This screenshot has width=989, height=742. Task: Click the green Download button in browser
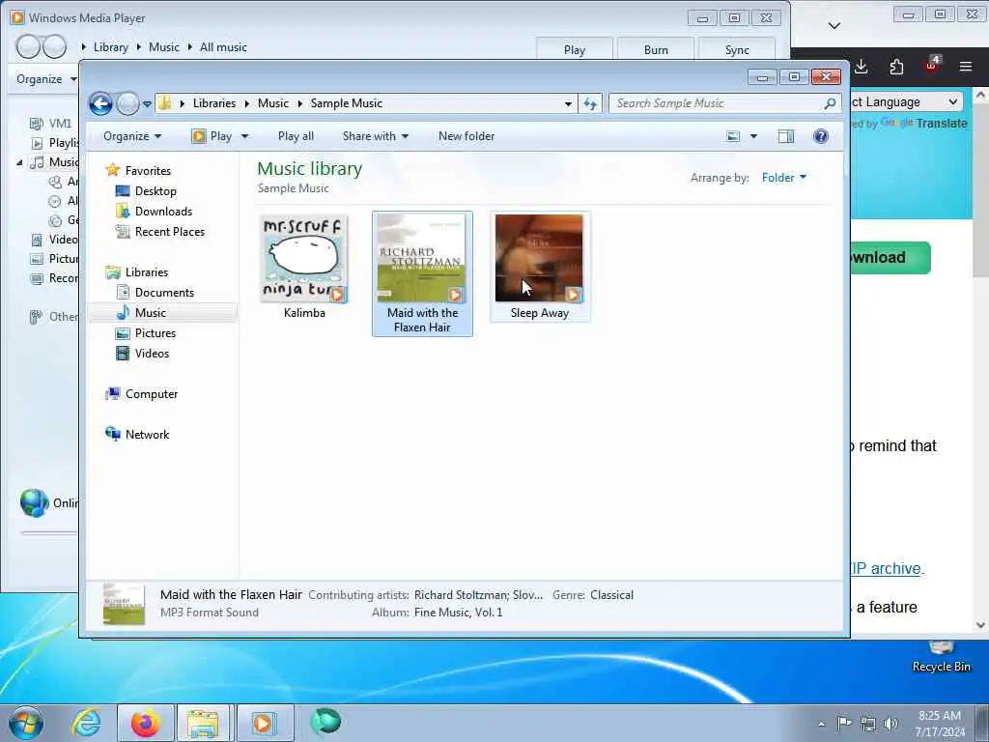[890, 258]
